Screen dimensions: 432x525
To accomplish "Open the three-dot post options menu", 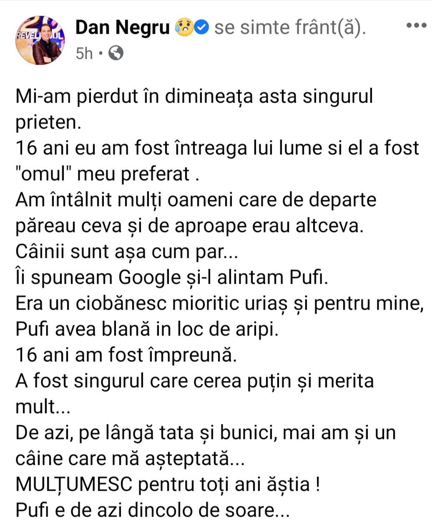I will point(416,25).
